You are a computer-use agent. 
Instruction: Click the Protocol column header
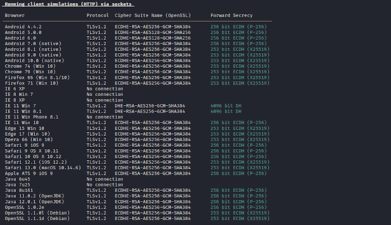pyautogui.click(x=98, y=15)
